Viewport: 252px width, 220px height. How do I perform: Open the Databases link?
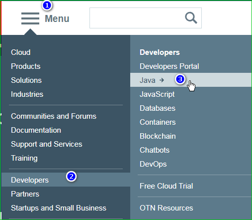coord(158,108)
